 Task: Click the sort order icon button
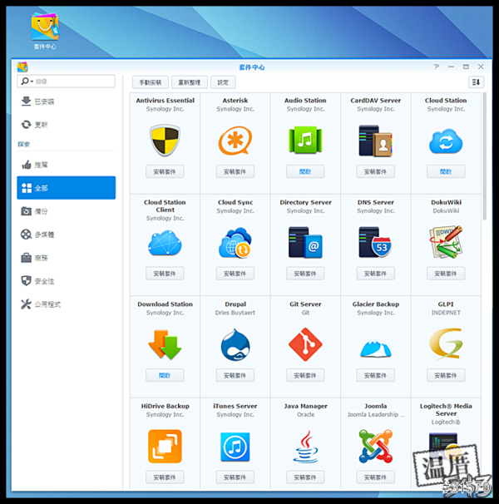tap(476, 82)
